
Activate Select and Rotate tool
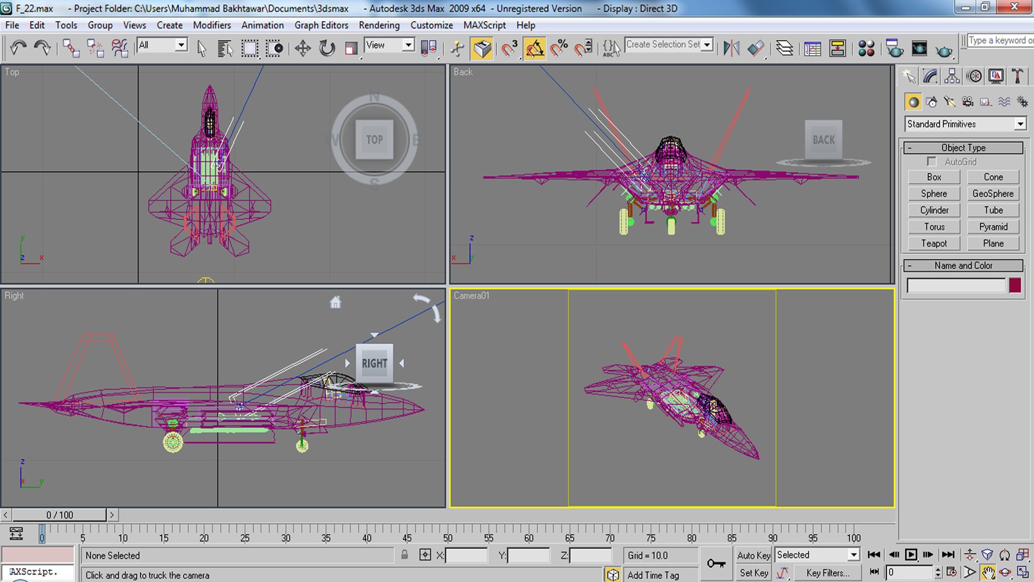tap(327, 48)
